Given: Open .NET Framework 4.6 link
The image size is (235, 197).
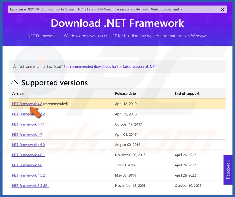Looking at the screenshot, I should (27, 165).
